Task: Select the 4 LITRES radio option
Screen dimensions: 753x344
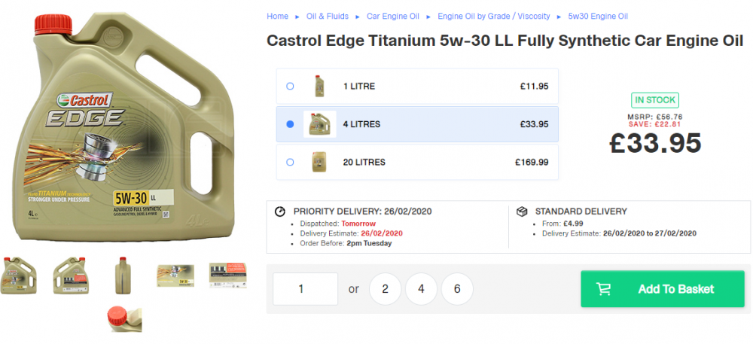Action: 290,124
